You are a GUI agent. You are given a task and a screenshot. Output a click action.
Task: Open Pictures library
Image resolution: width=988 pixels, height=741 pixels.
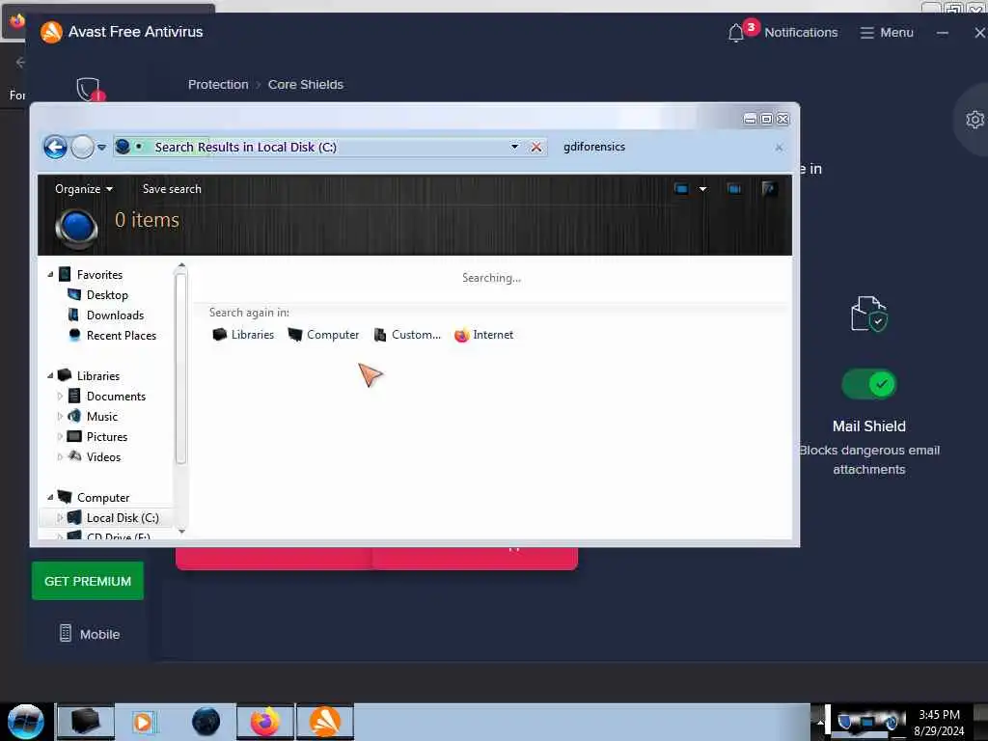[107, 437]
